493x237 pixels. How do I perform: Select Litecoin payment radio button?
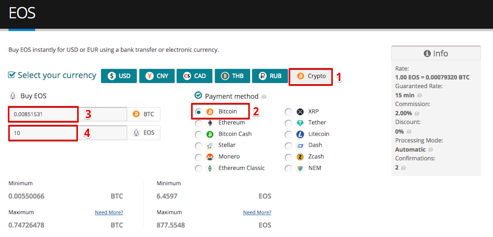tap(289, 135)
